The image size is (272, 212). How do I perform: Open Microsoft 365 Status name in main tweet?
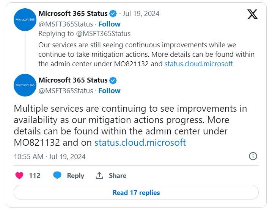[73, 80]
